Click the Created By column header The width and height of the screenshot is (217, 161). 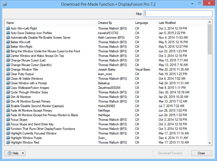[115, 23]
